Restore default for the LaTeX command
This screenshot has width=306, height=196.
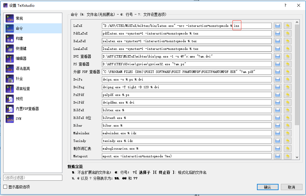287,25
